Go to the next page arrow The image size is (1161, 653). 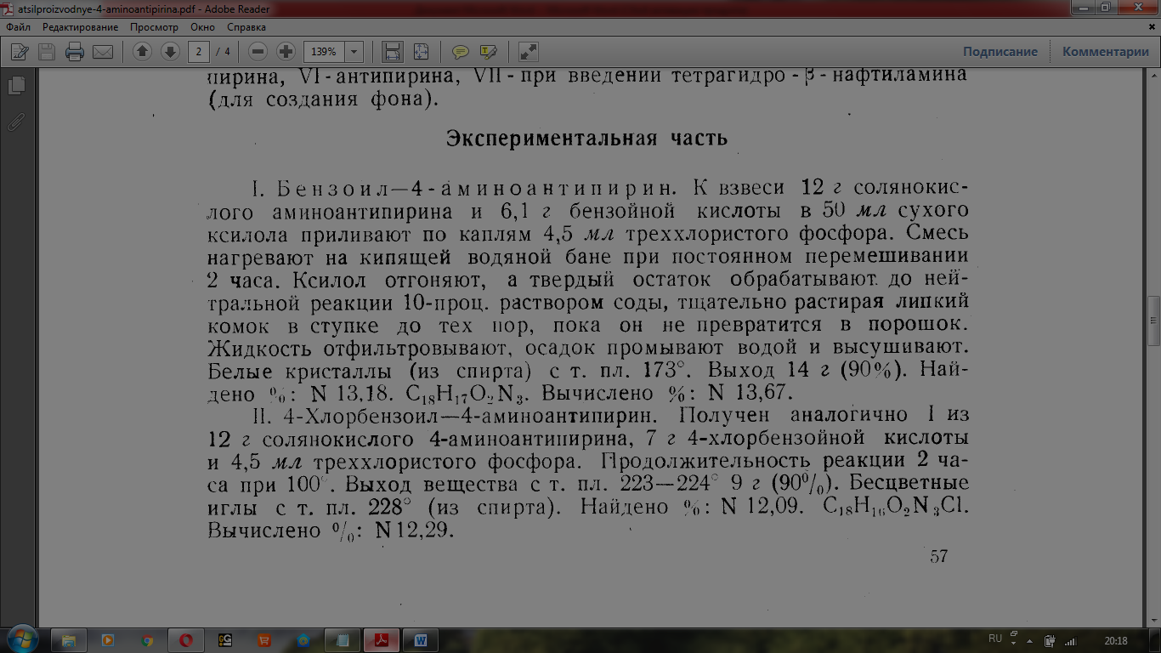170,52
